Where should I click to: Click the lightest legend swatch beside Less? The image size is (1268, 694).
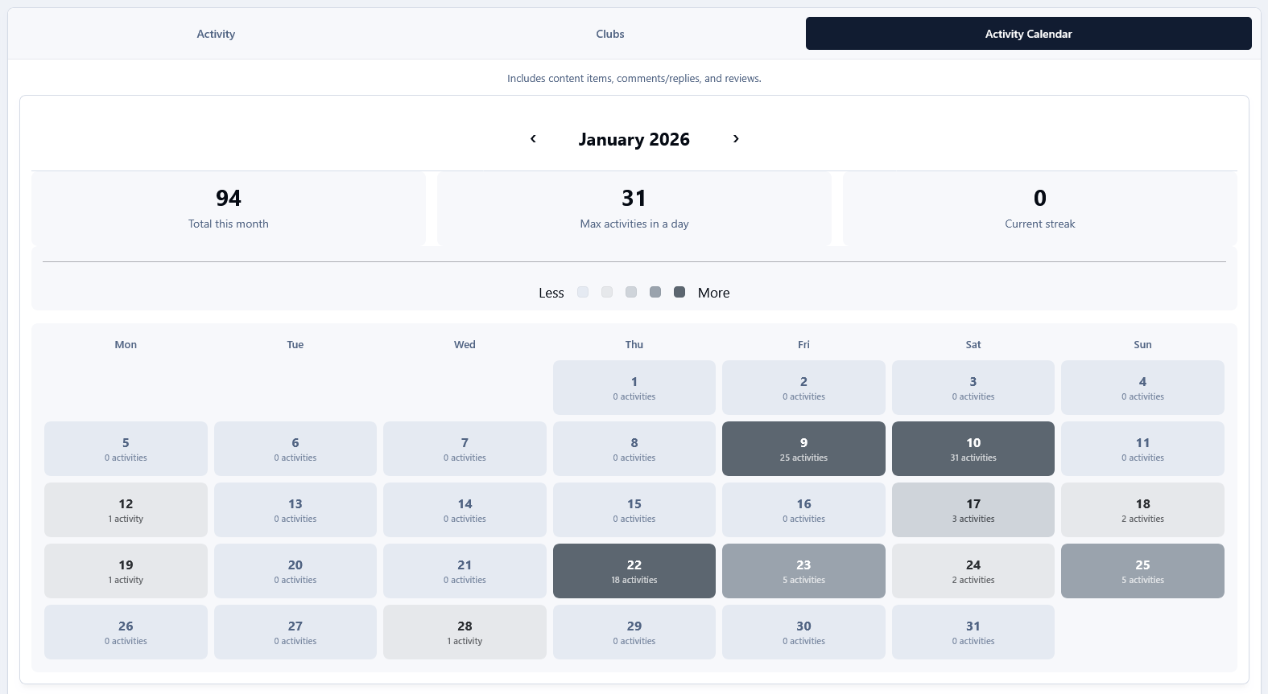583,292
